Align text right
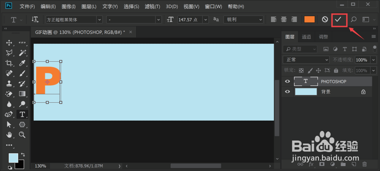The height and width of the screenshot is (171, 380). pos(294,20)
